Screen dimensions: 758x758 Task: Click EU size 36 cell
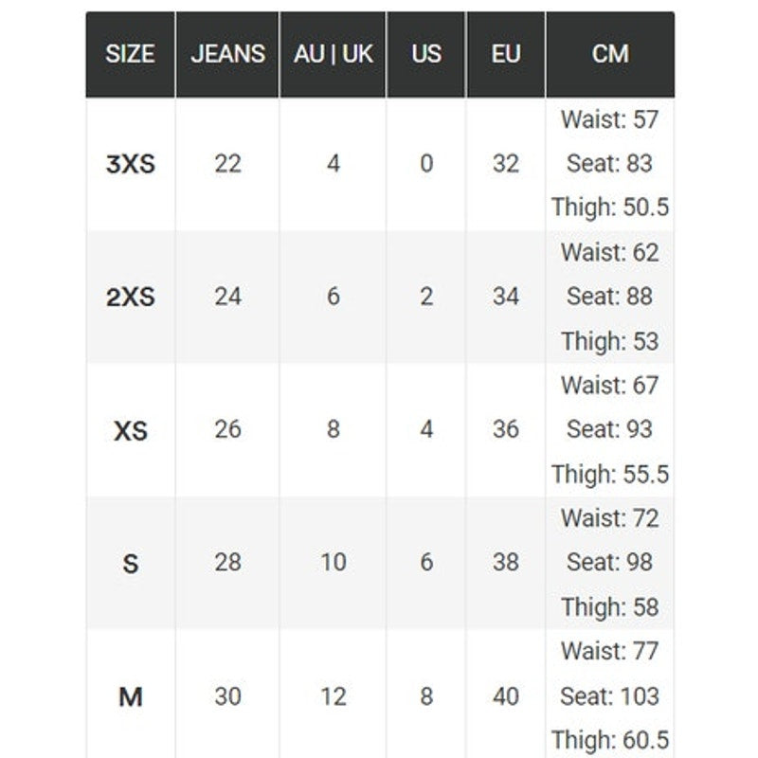pyautogui.click(x=506, y=429)
